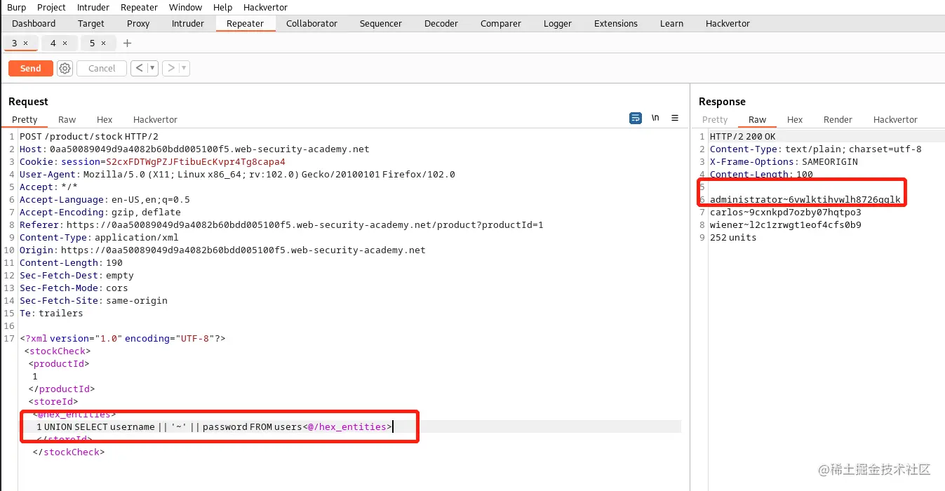Click the Content-Length: 190 header
945x491 pixels.
point(71,263)
